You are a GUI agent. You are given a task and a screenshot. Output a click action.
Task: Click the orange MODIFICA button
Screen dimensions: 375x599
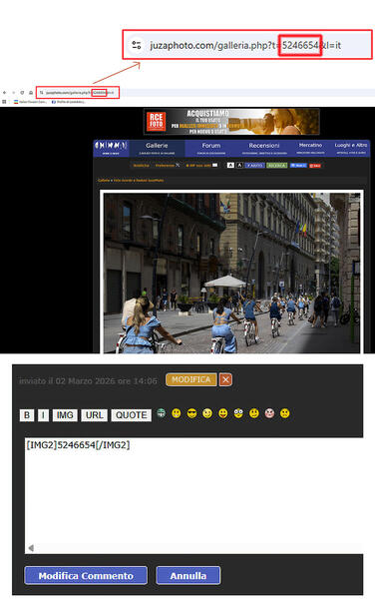point(191,379)
